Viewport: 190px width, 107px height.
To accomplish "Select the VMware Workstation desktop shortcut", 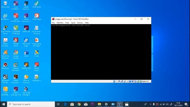I will pos(16,67).
